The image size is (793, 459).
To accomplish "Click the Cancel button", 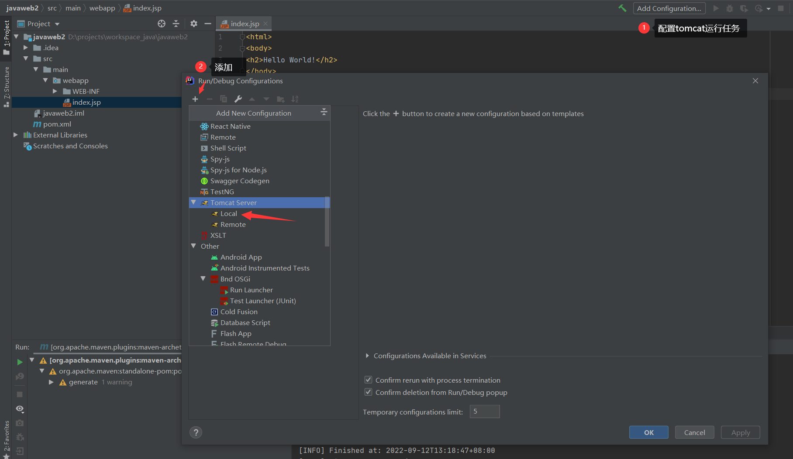I will (694, 432).
